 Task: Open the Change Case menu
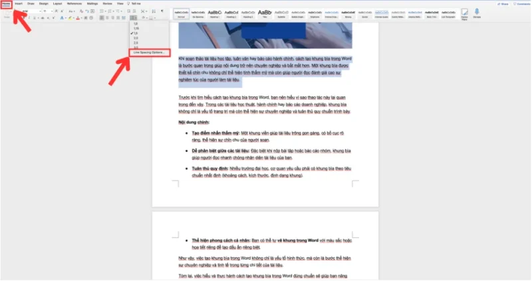72,11
